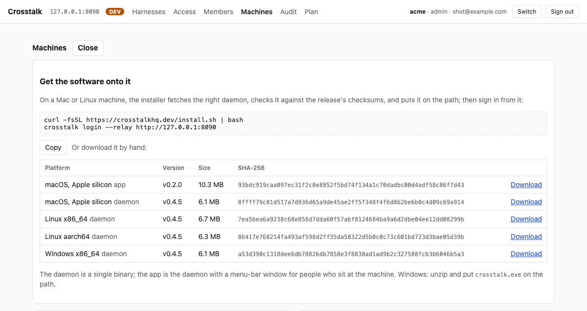Viewport: 587px width, 311px height.
Task: Open the Members section
Action: click(218, 12)
